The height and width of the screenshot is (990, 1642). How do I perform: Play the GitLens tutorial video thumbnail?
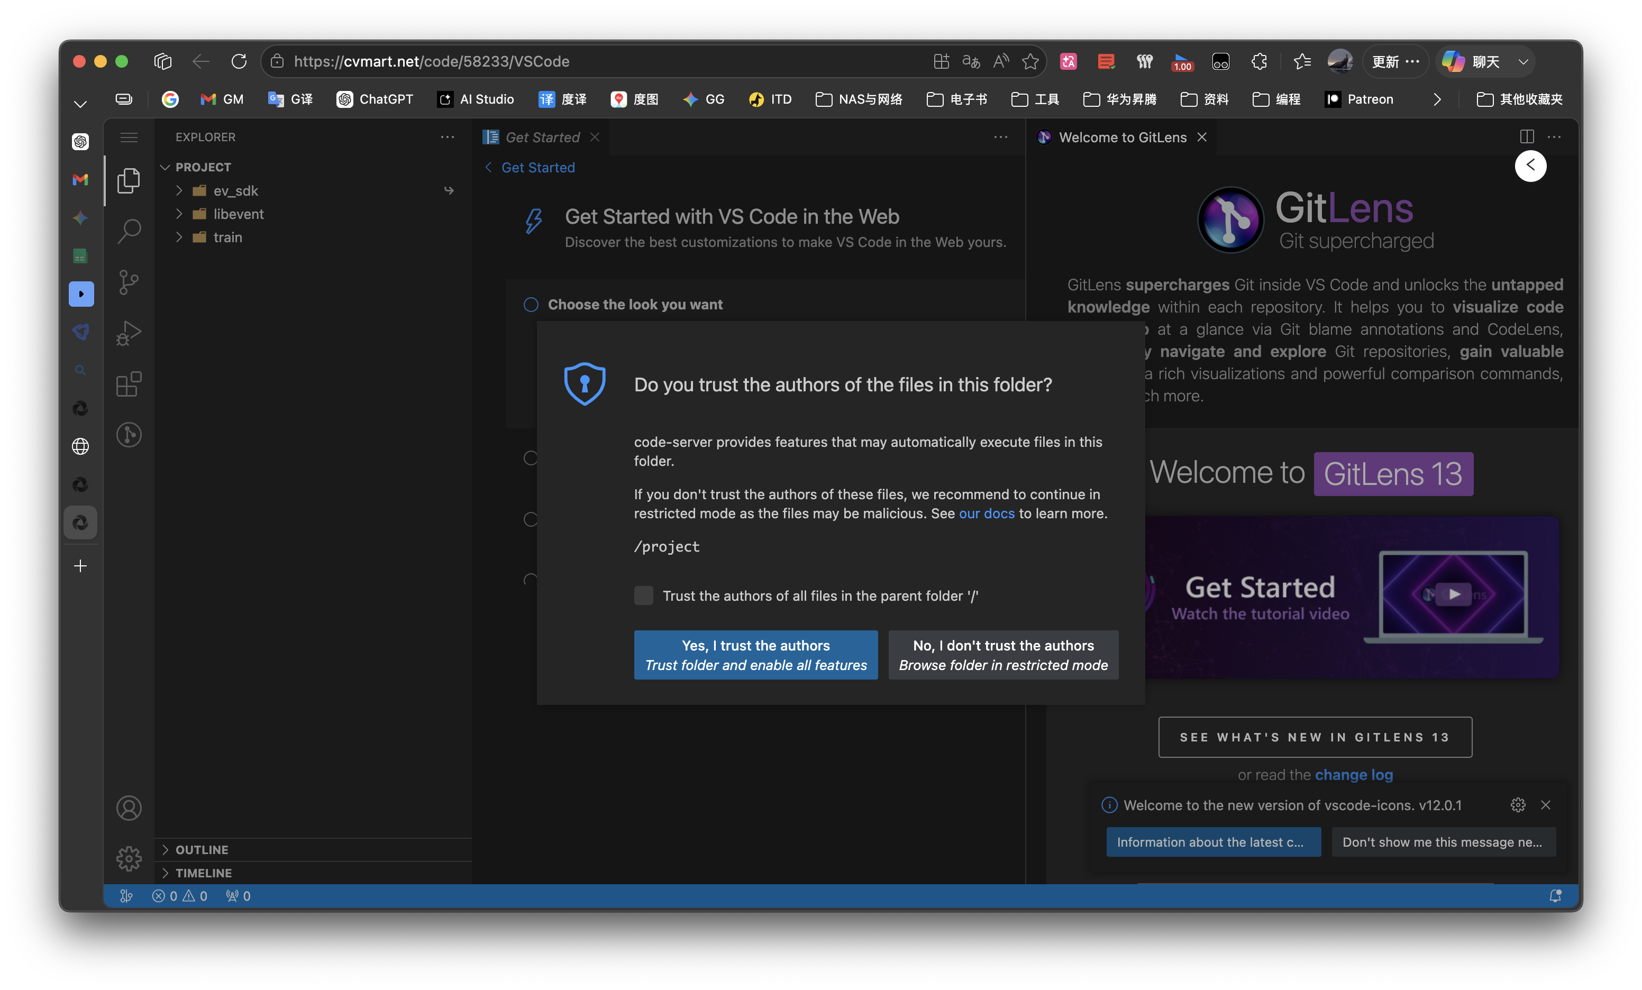1453,593
